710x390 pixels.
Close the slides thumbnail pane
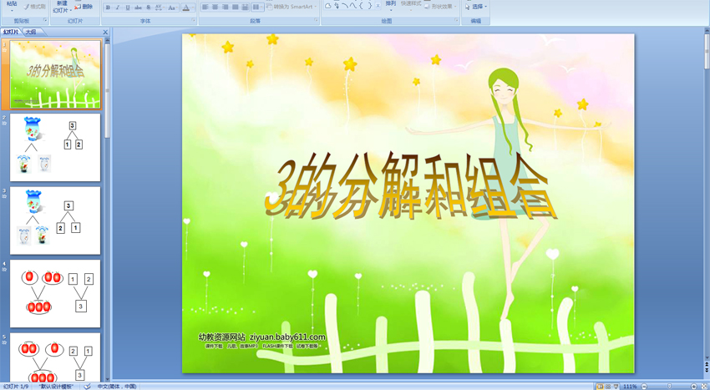tap(105, 33)
